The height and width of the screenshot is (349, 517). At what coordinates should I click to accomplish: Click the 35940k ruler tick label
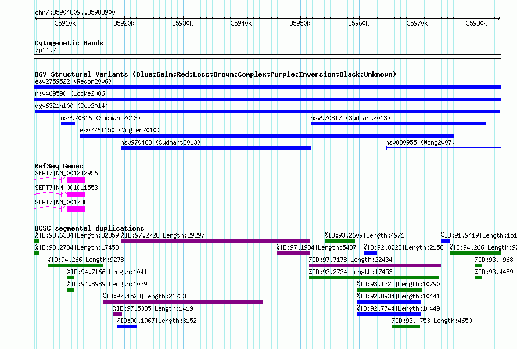coord(241,23)
